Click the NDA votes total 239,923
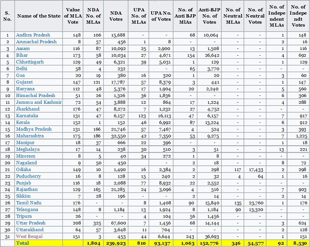310x247 pixels. click(x=116, y=244)
